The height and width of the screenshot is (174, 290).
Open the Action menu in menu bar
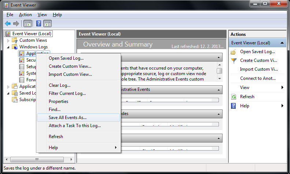pyautogui.click(x=25, y=15)
